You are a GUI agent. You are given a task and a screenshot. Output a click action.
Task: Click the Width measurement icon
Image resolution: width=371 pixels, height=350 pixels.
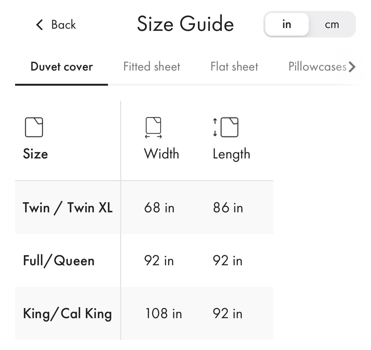(x=153, y=127)
